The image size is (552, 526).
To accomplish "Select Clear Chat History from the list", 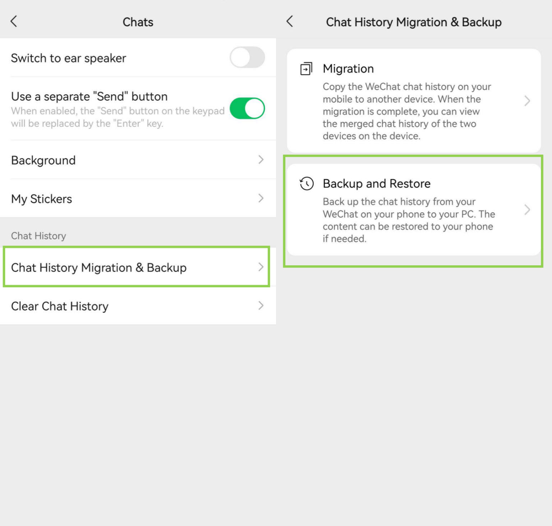I will [x=60, y=306].
